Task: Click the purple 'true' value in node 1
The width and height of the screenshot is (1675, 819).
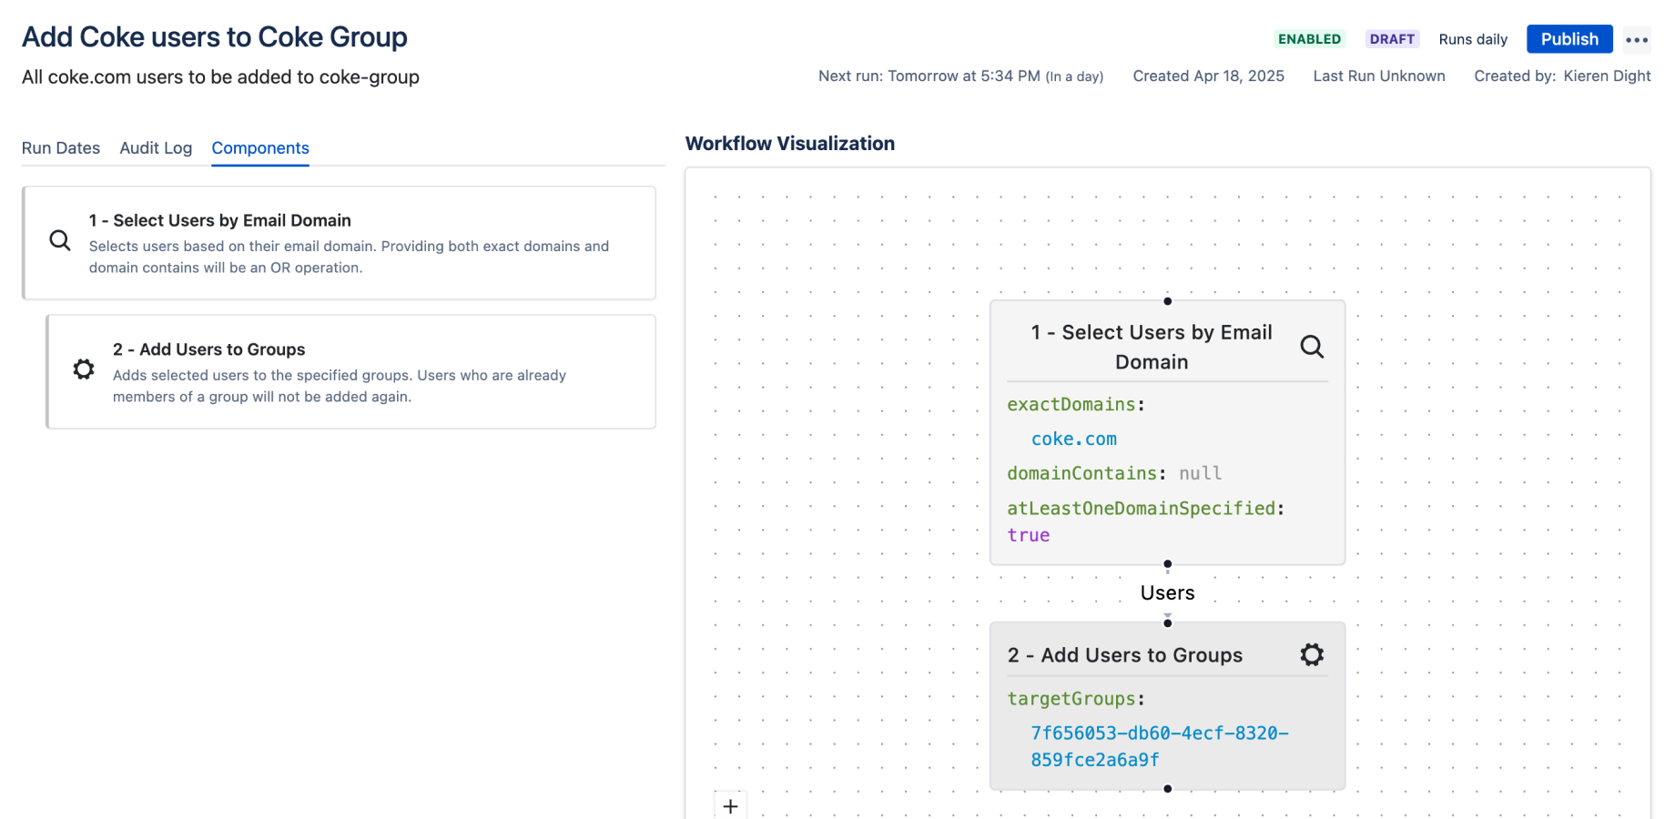Action: click(x=1028, y=535)
